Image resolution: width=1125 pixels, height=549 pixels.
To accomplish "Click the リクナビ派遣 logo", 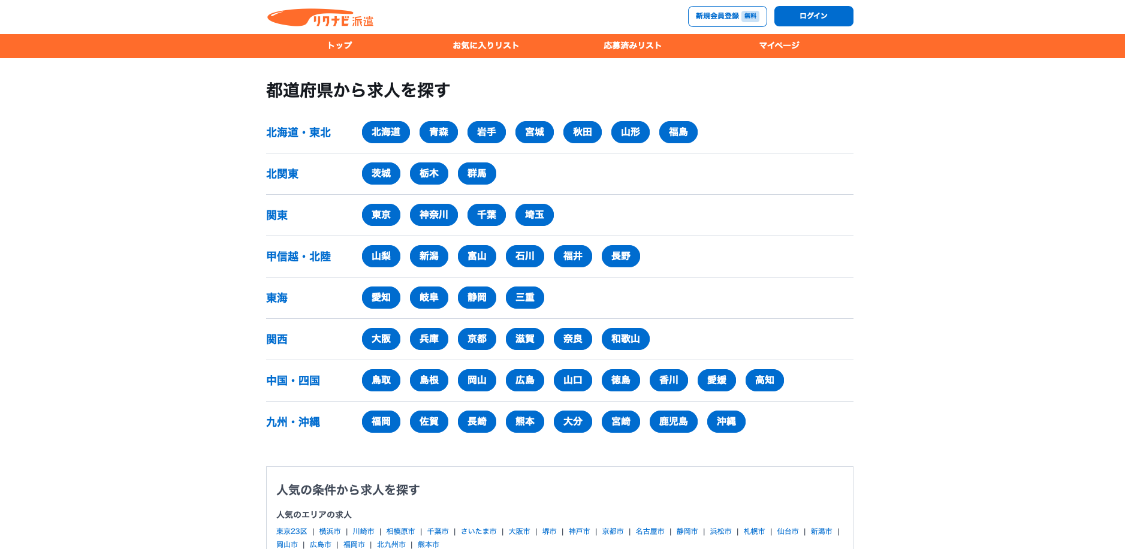I will (x=320, y=18).
